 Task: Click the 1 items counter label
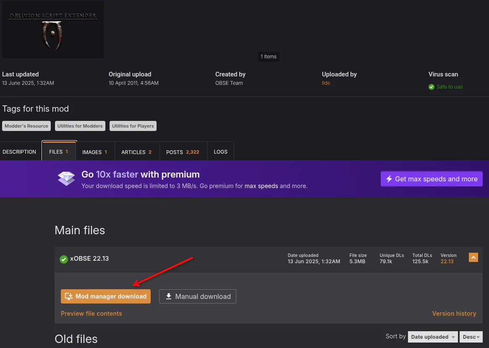269,57
